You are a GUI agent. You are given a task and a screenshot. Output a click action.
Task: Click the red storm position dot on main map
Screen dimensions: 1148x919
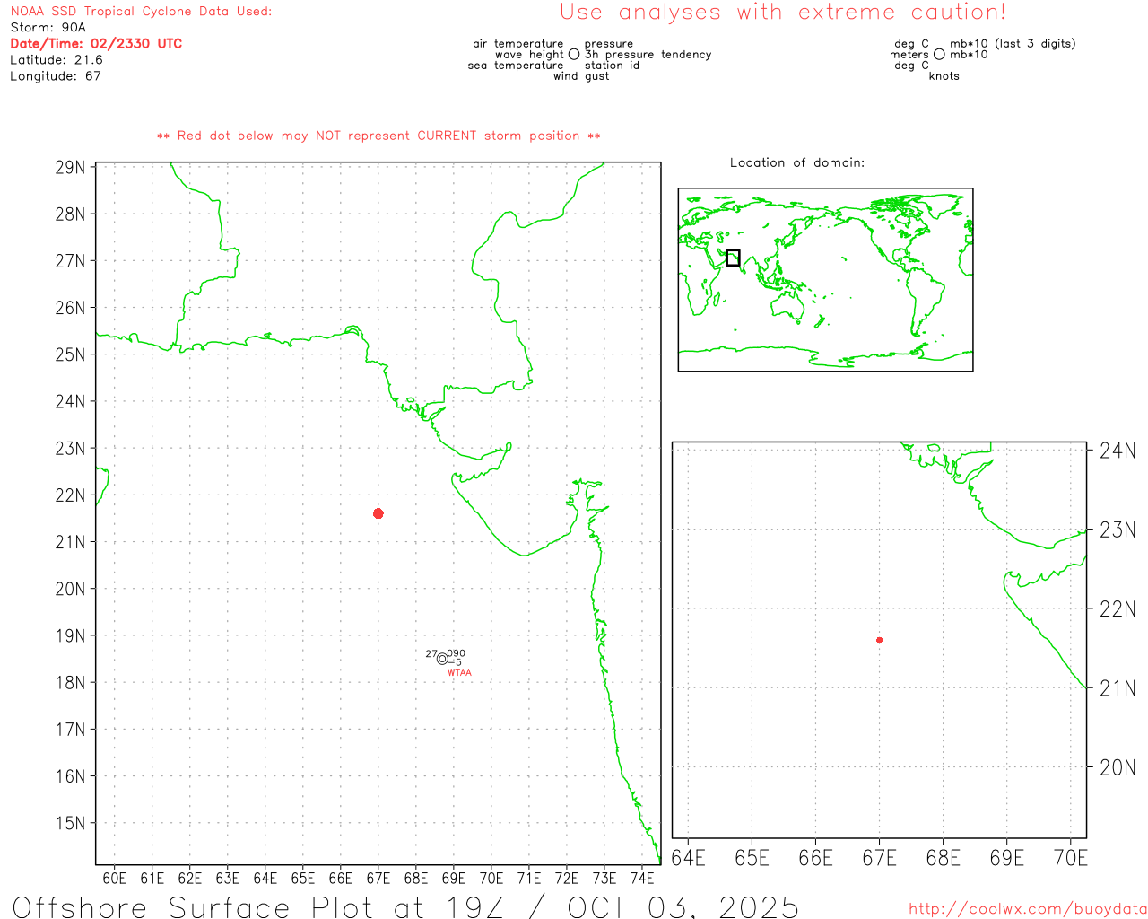[x=378, y=513]
